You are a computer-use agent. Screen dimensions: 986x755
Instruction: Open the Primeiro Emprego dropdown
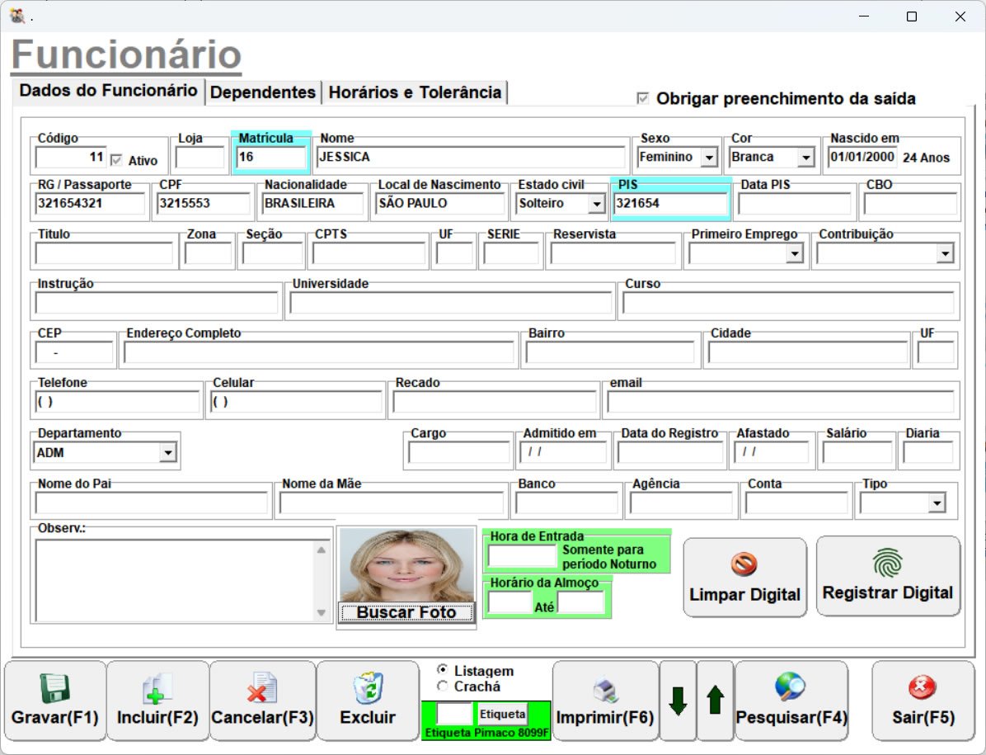click(795, 253)
